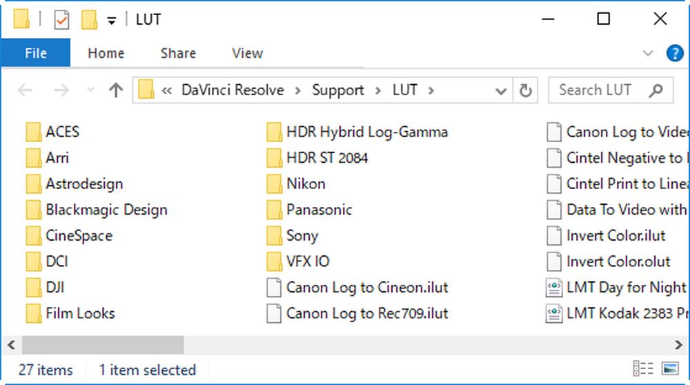Open the ACES folder icon

coord(33,132)
